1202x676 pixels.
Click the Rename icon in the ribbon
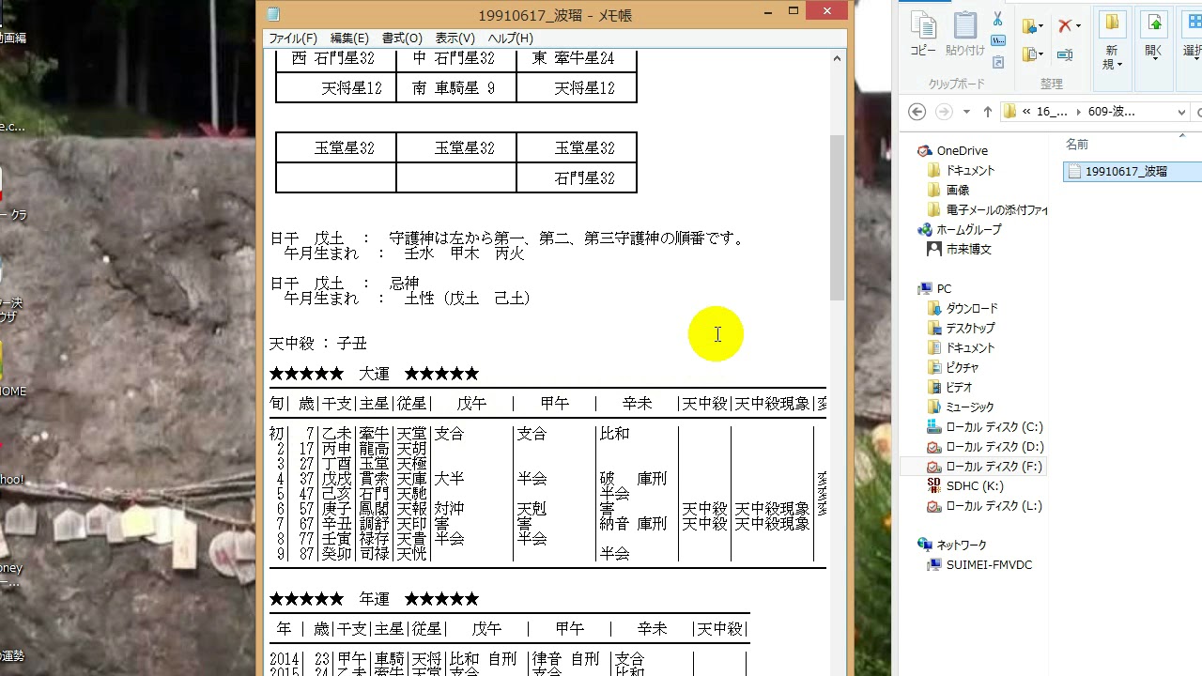tap(1065, 55)
